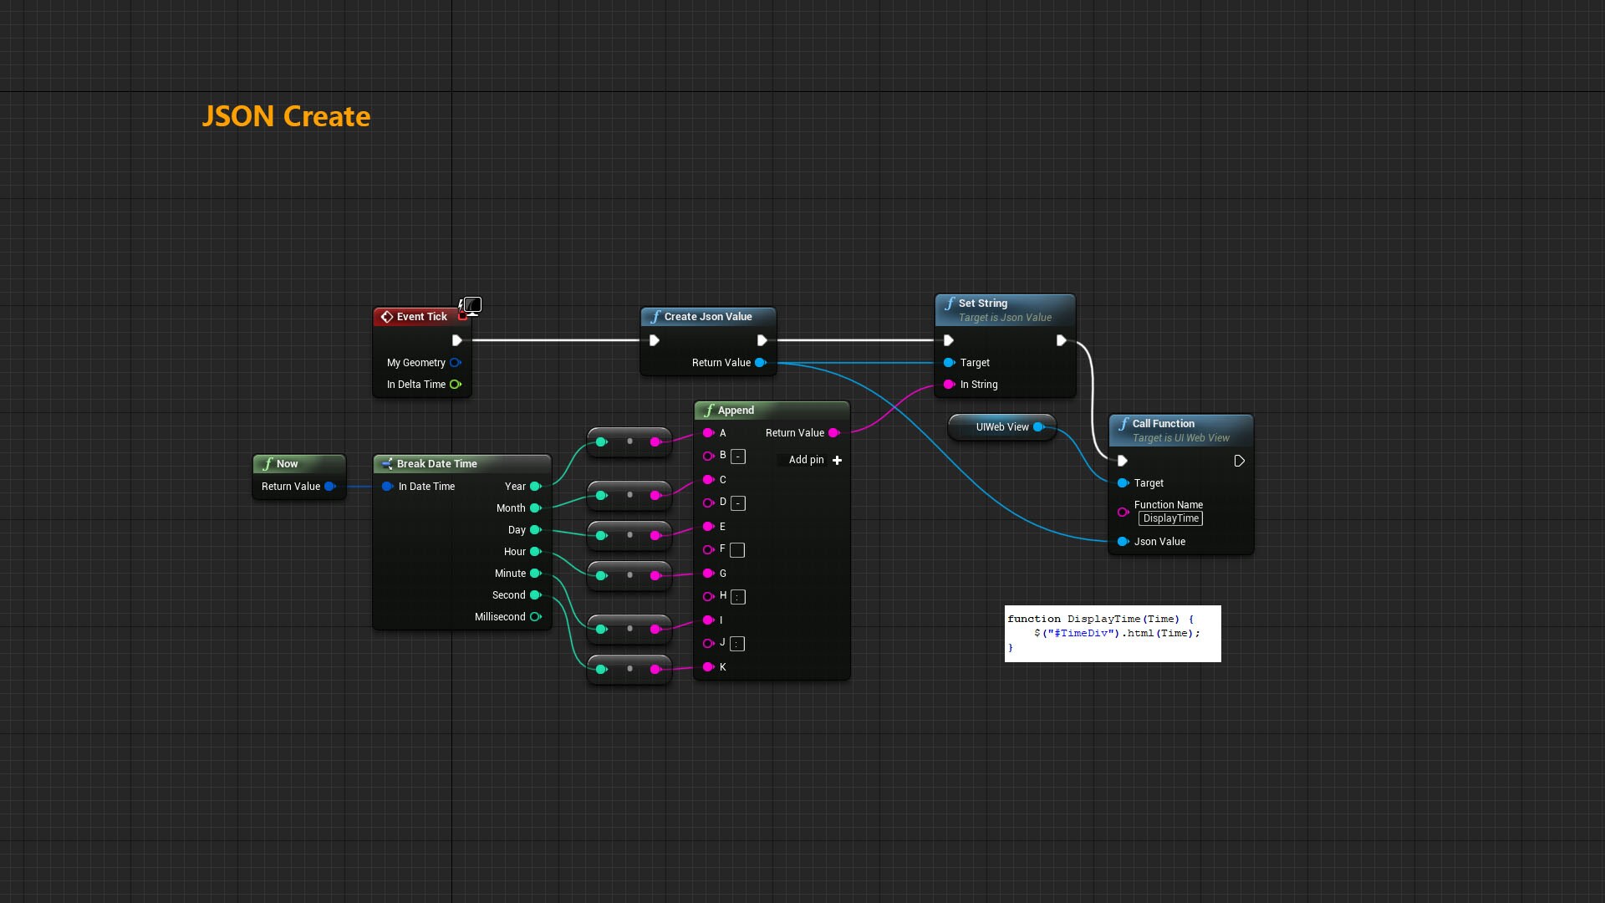Click the JSON Create comment title
The height and width of the screenshot is (903, 1605).
tap(286, 116)
